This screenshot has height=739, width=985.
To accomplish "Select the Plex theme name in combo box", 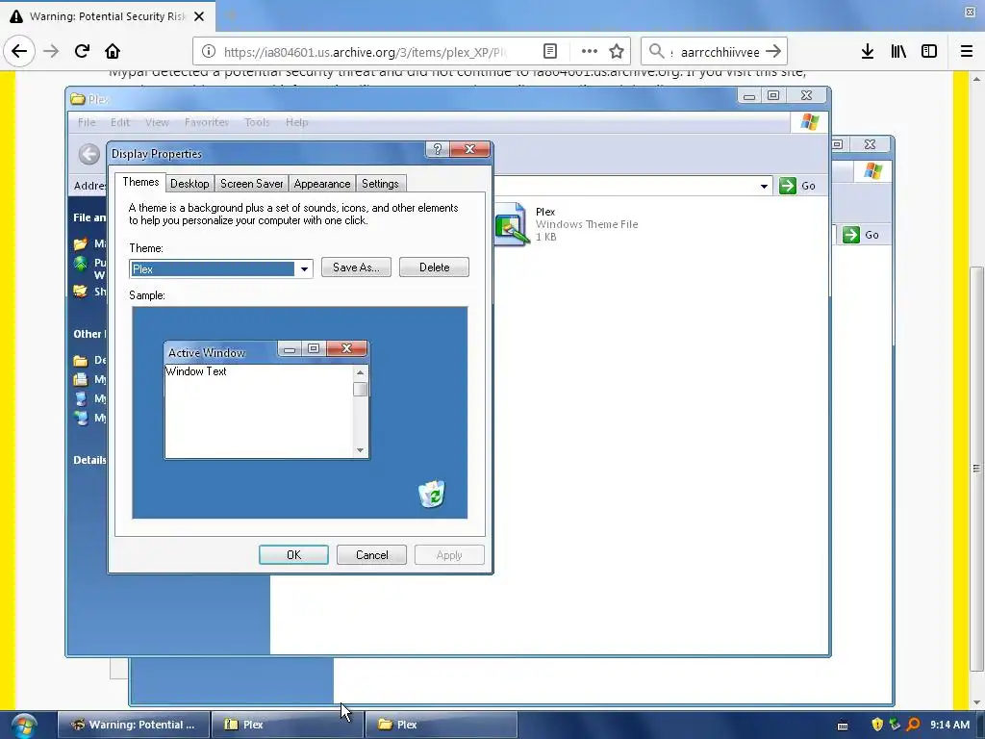I will coord(213,269).
